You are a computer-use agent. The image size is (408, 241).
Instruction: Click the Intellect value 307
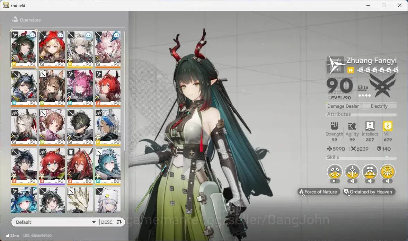tap(370, 140)
